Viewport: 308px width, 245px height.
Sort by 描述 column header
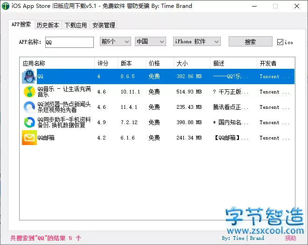click(233, 63)
